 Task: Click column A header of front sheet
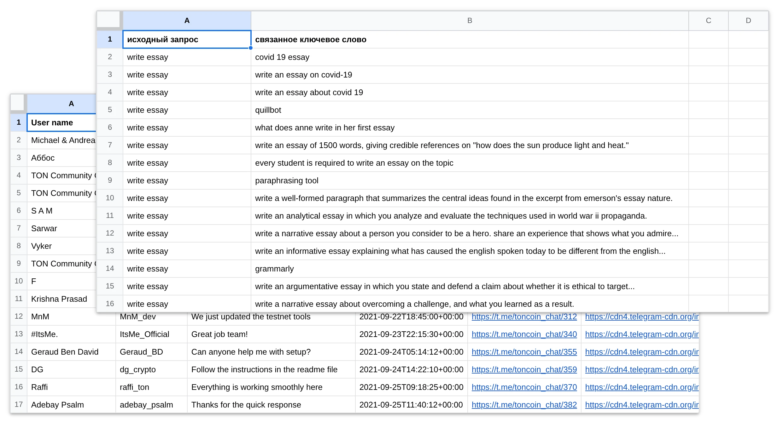pyautogui.click(x=187, y=20)
